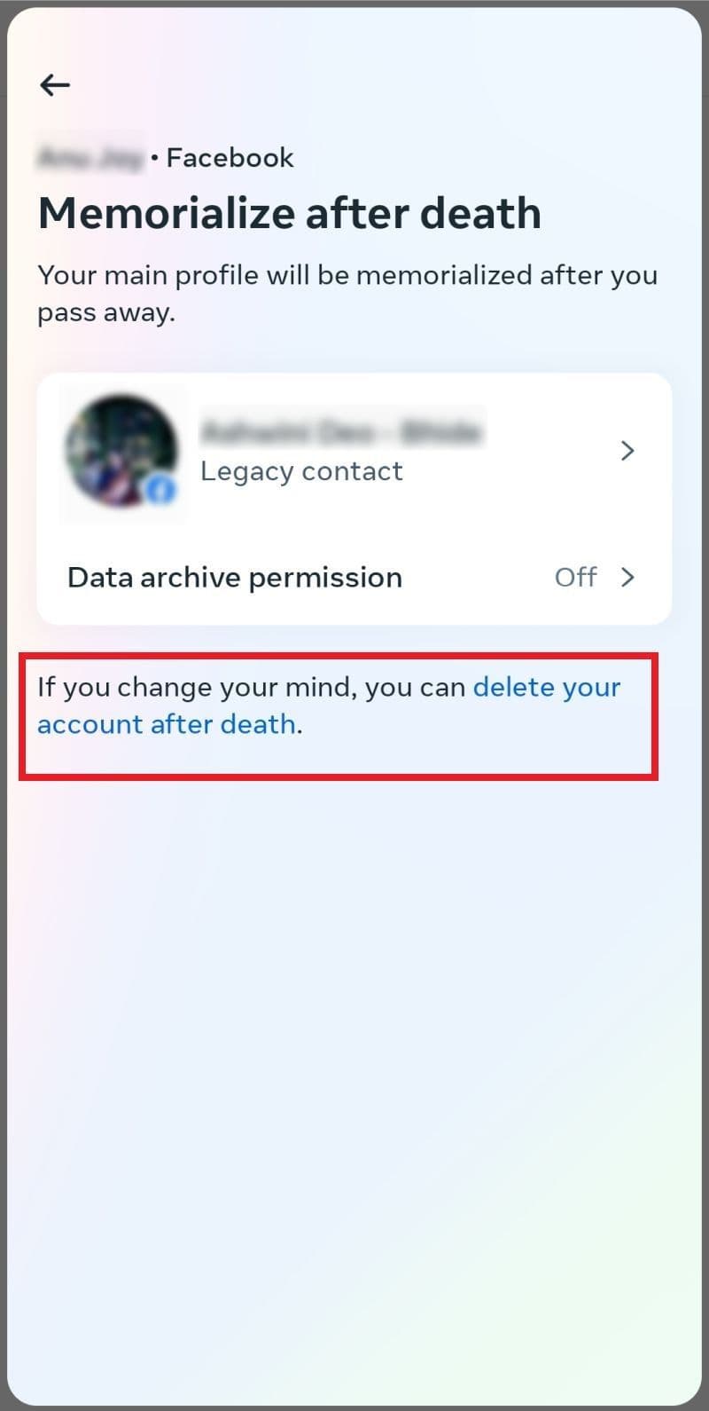
Task: Tap the 'pass away.' line of the description
Action: [106, 313]
